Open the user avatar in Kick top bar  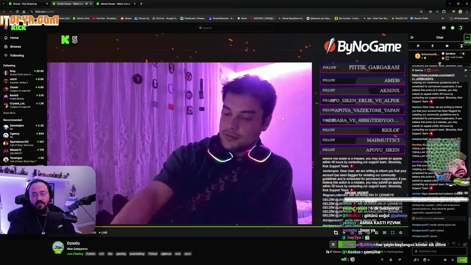(460, 28)
